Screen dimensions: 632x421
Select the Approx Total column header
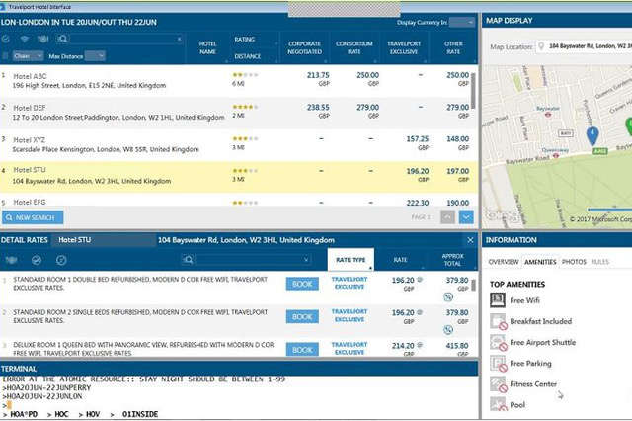point(452,260)
